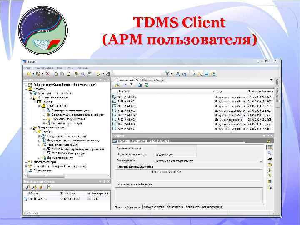
Task: Open object tree panel header dropdown arrow
Action: tap(100, 80)
